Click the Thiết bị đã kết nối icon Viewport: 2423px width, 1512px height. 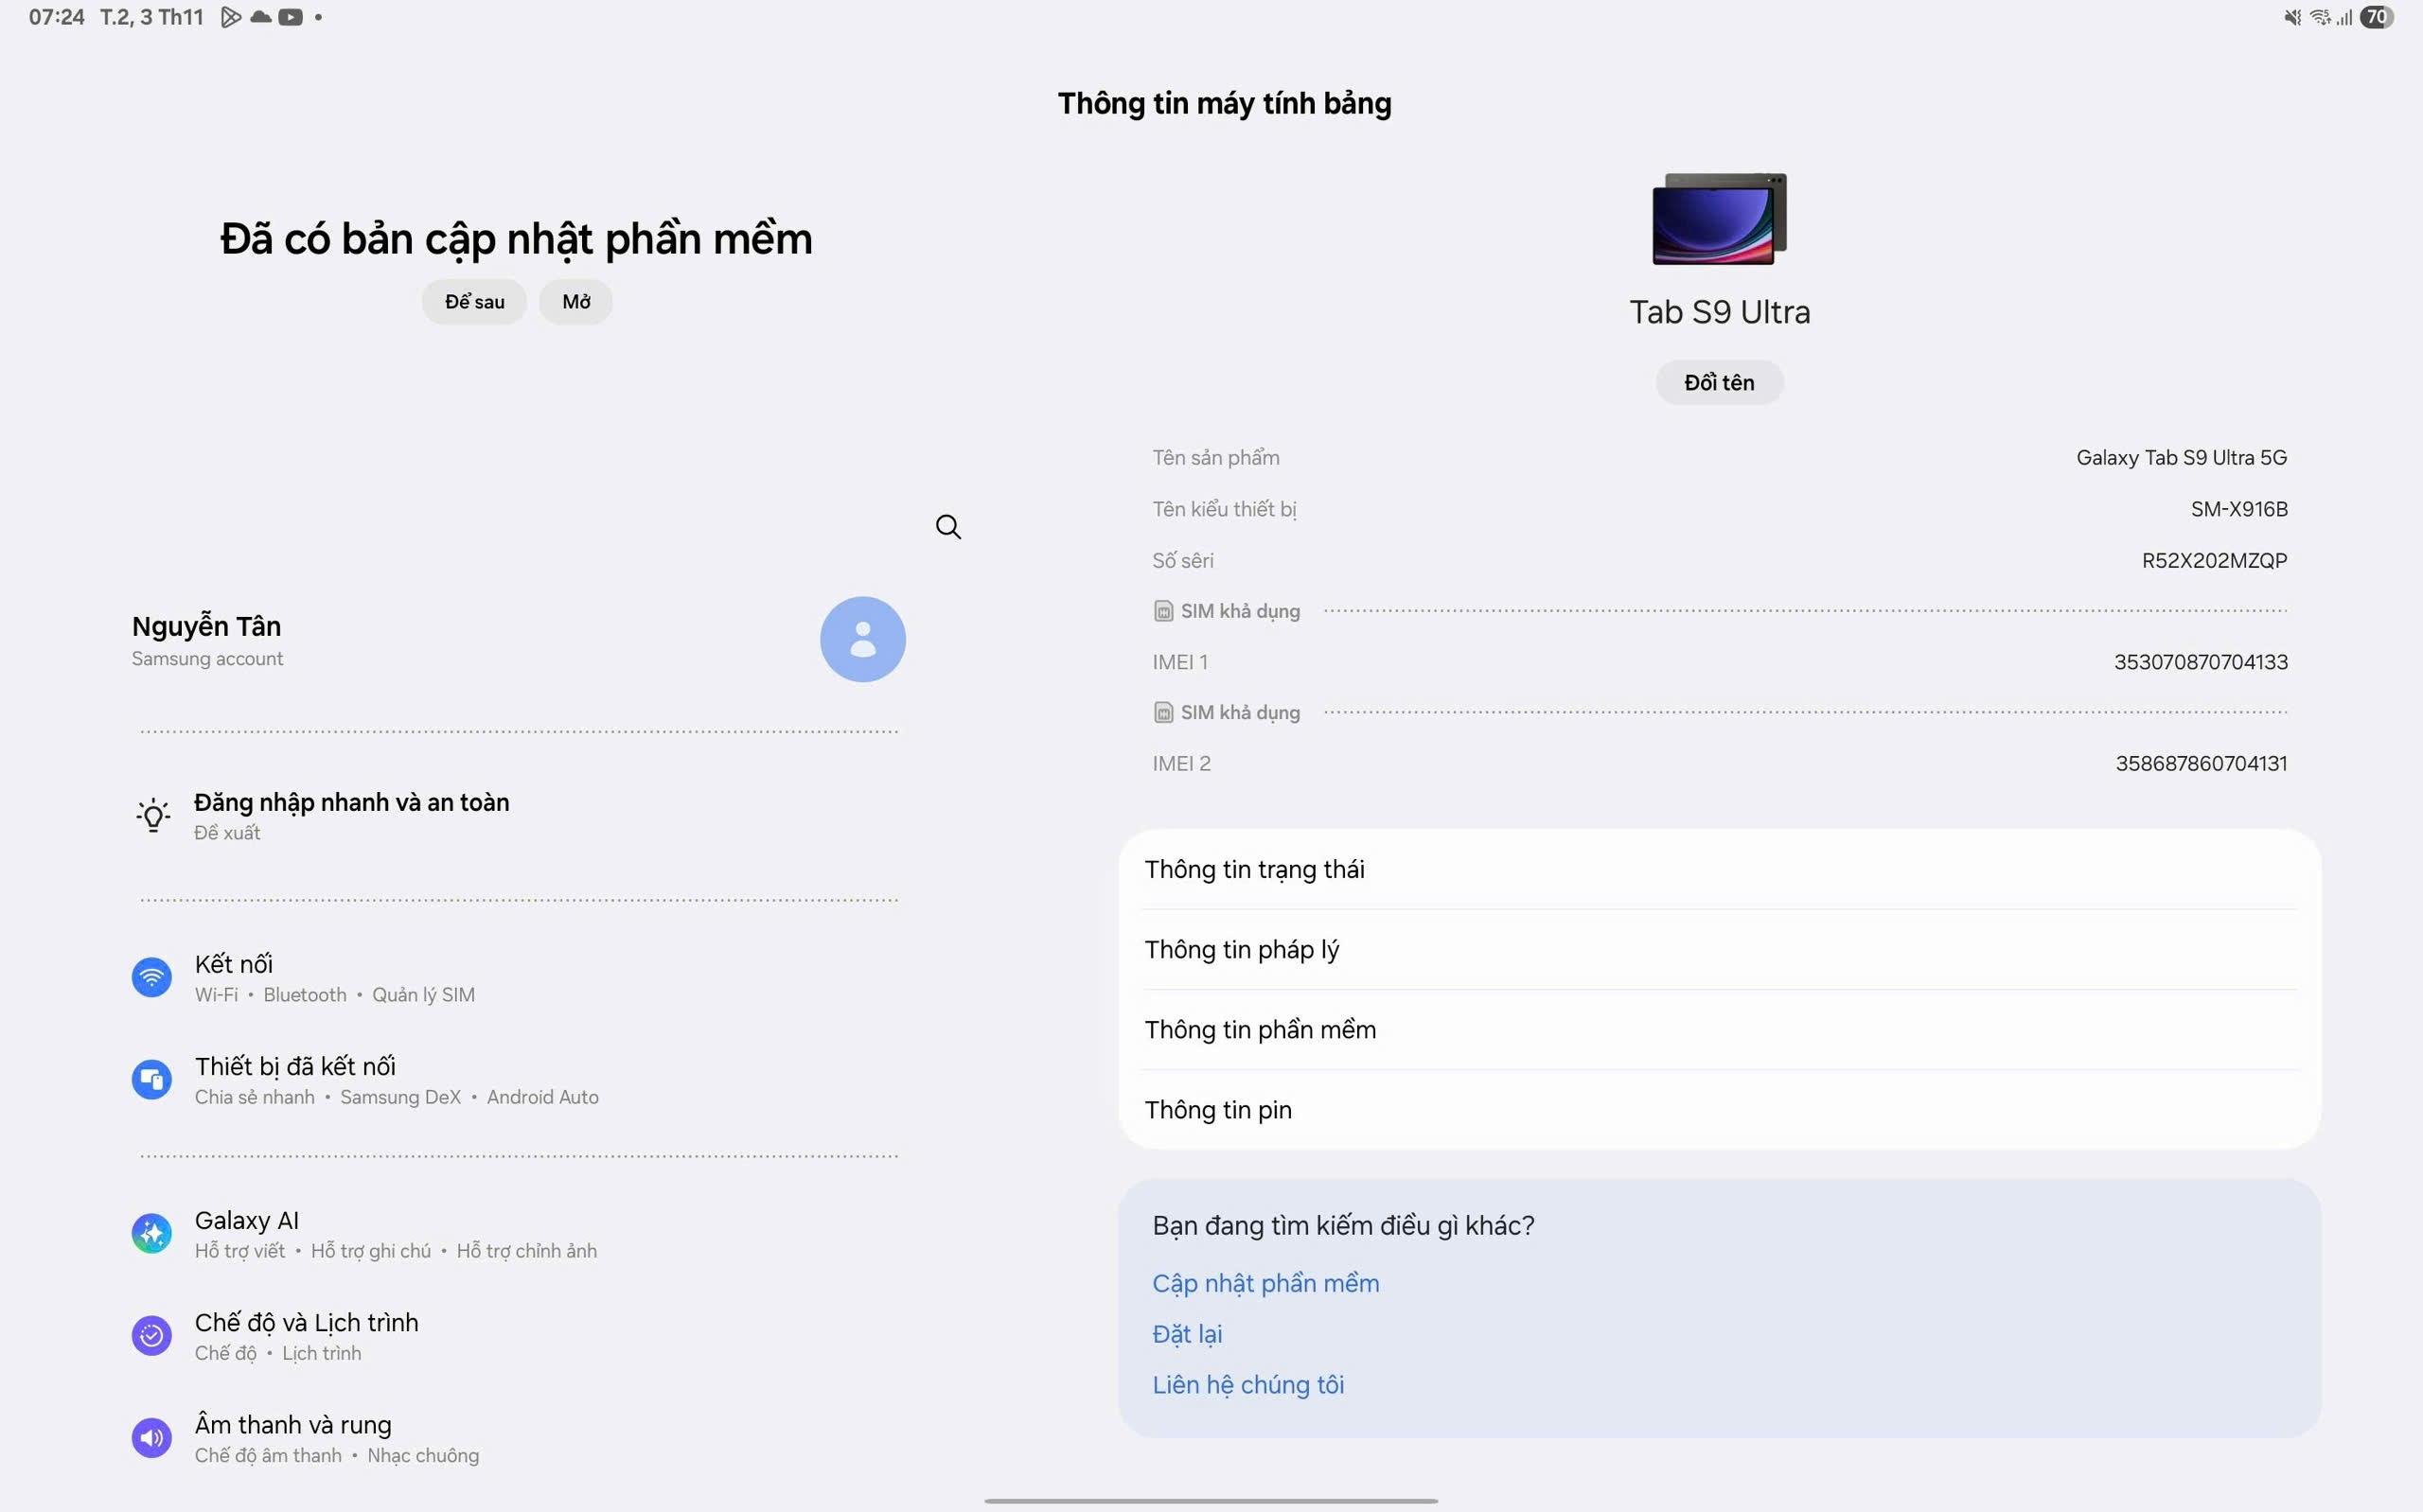(x=152, y=1079)
